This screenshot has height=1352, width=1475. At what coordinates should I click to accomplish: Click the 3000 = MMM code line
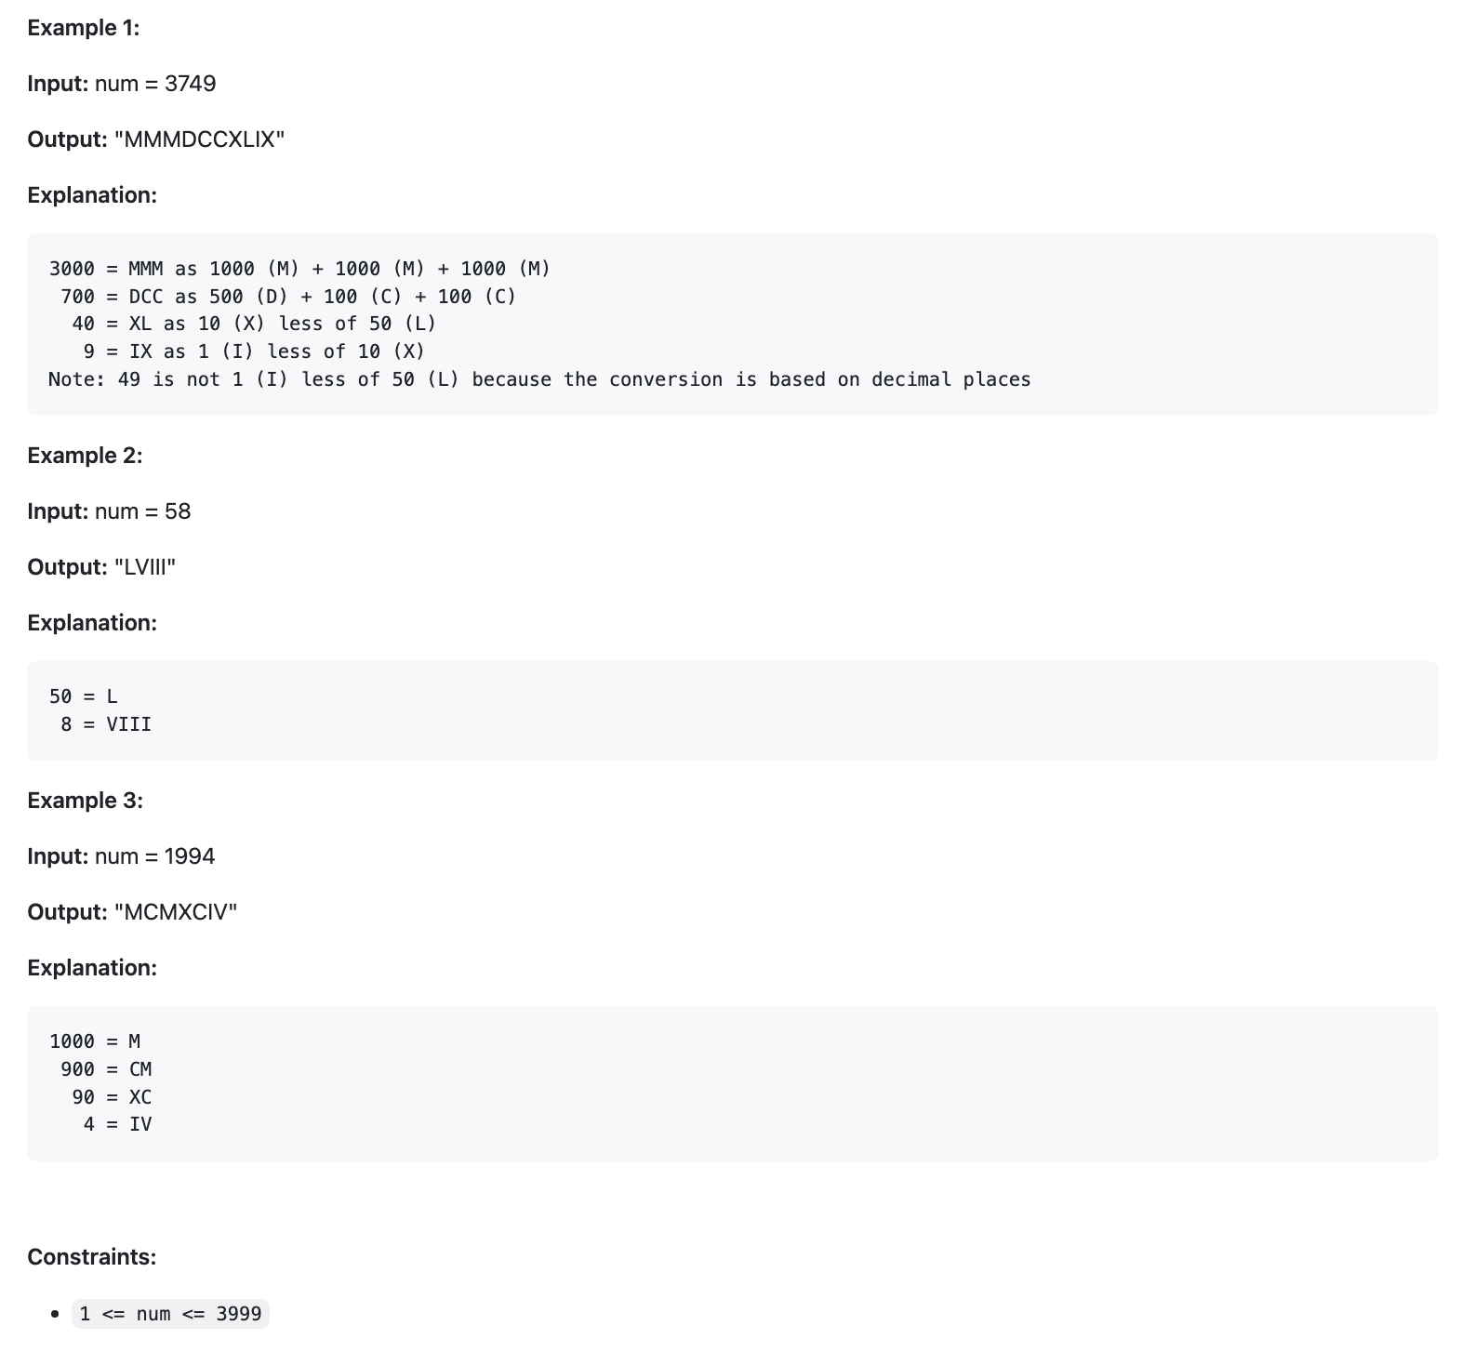pos(299,269)
